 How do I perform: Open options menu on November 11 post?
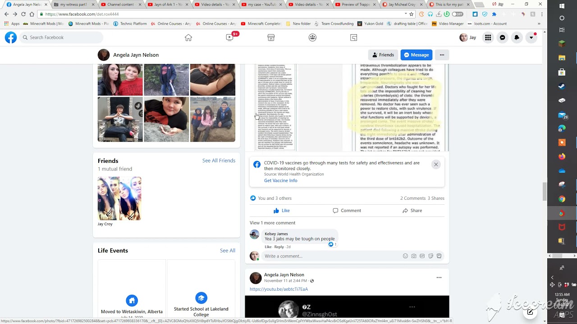click(439, 278)
